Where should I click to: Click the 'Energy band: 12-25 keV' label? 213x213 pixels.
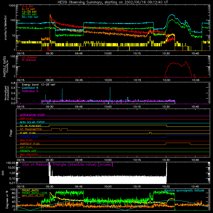39,85
